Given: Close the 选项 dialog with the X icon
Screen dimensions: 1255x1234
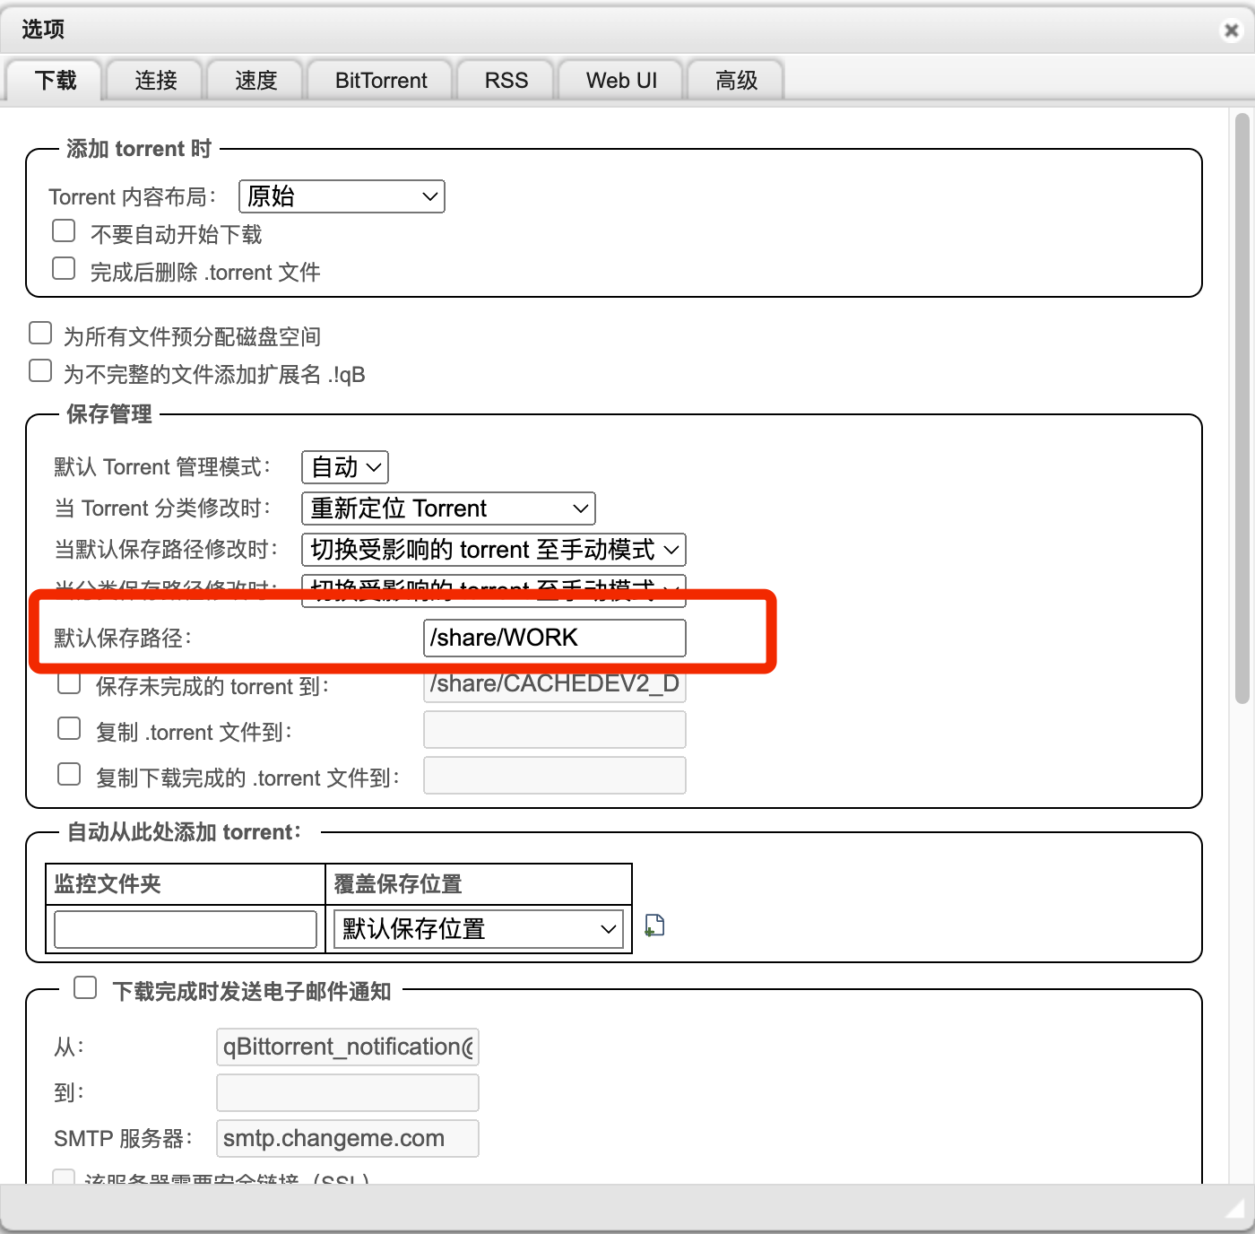Looking at the screenshot, I should pyautogui.click(x=1230, y=30).
